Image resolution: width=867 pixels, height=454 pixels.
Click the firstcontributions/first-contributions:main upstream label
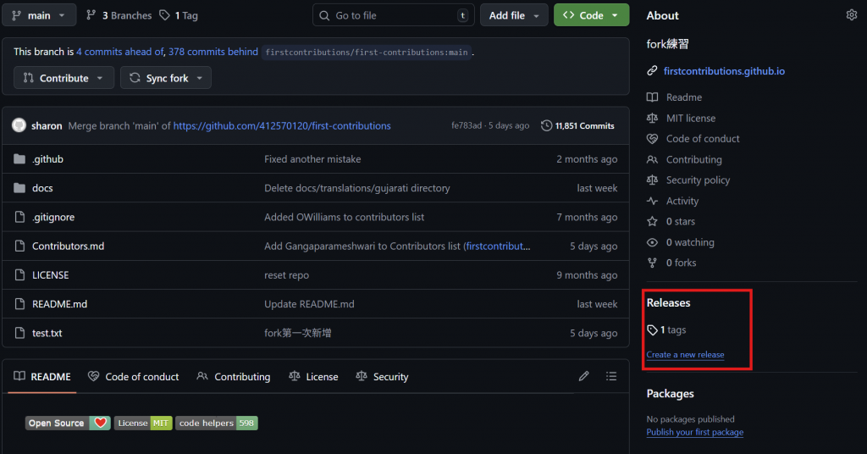coord(367,52)
